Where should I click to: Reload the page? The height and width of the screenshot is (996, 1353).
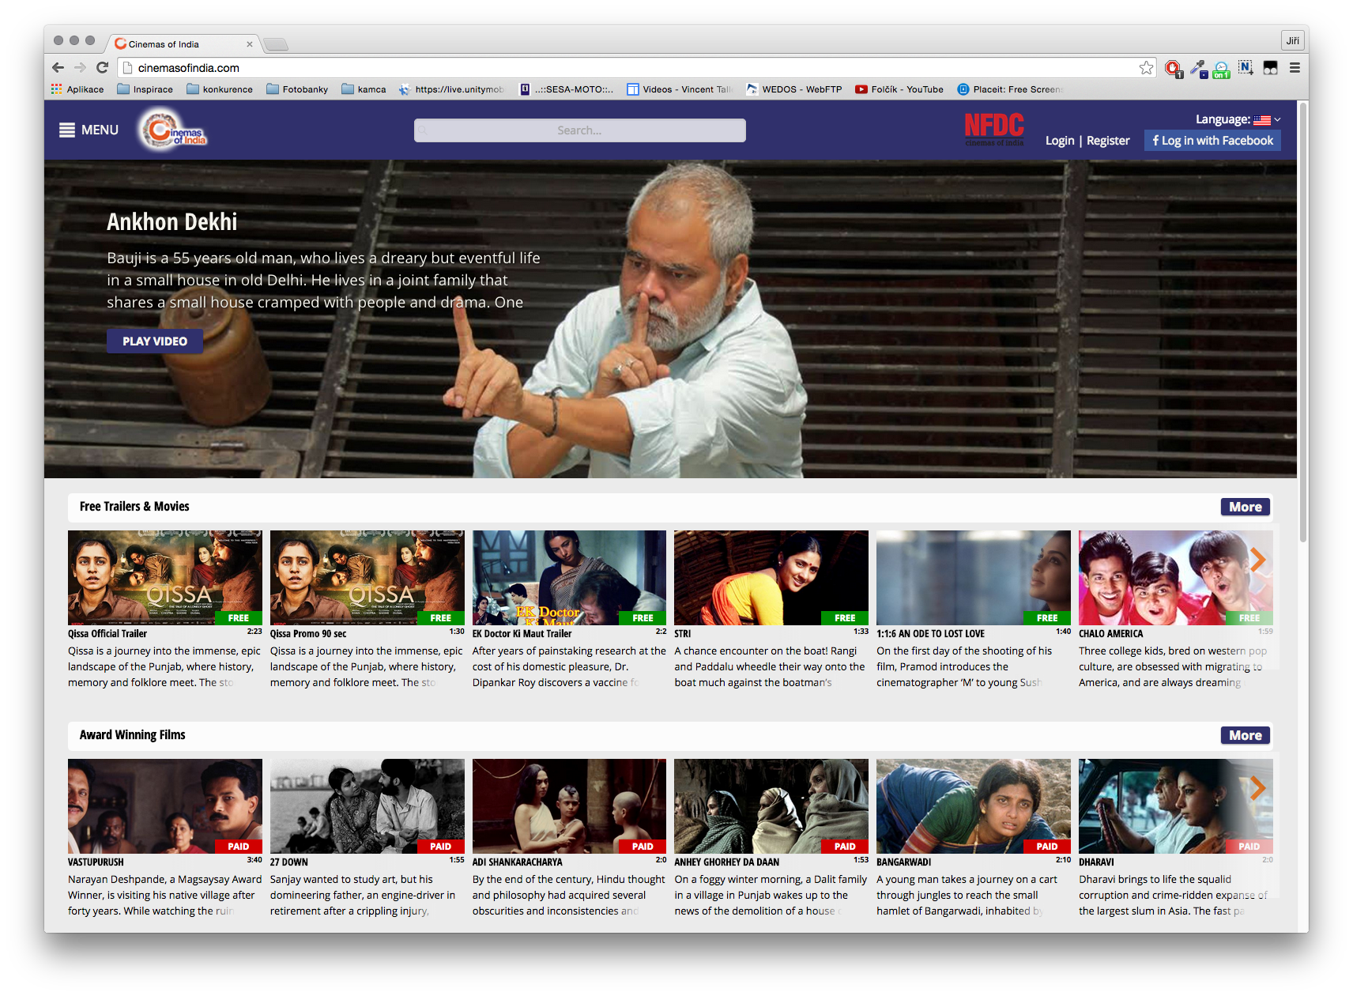102,68
